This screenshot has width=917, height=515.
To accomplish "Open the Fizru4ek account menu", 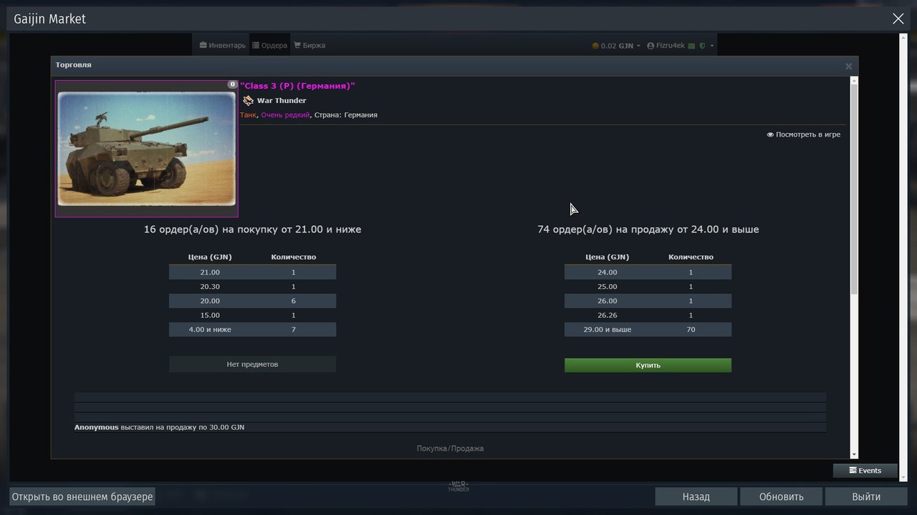I will coord(666,46).
